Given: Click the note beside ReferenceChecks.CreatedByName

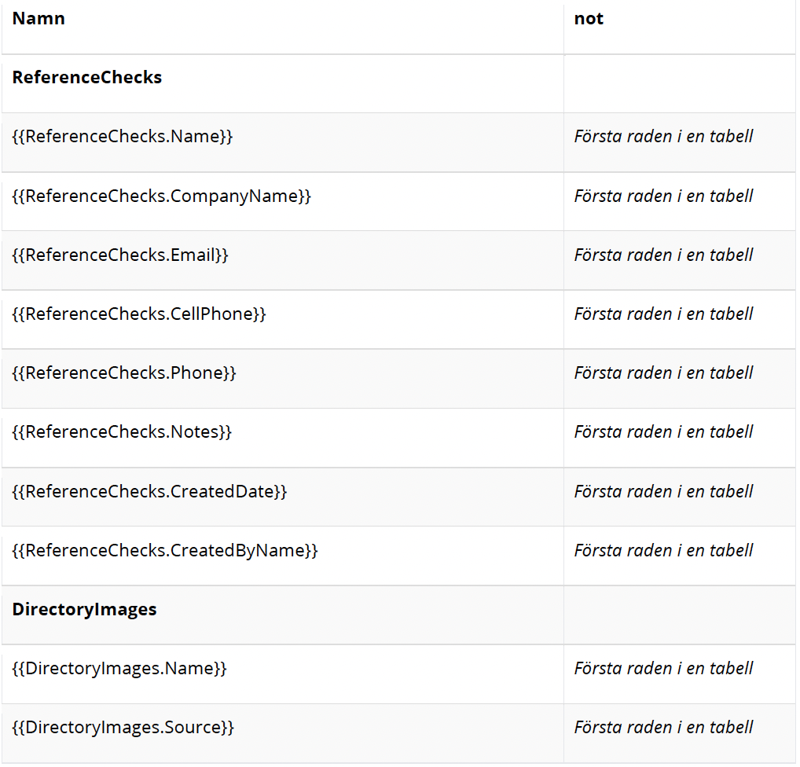Looking at the screenshot, I should [663, 550].
